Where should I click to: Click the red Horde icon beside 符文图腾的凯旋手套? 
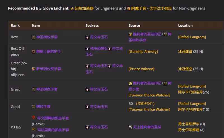34,118
